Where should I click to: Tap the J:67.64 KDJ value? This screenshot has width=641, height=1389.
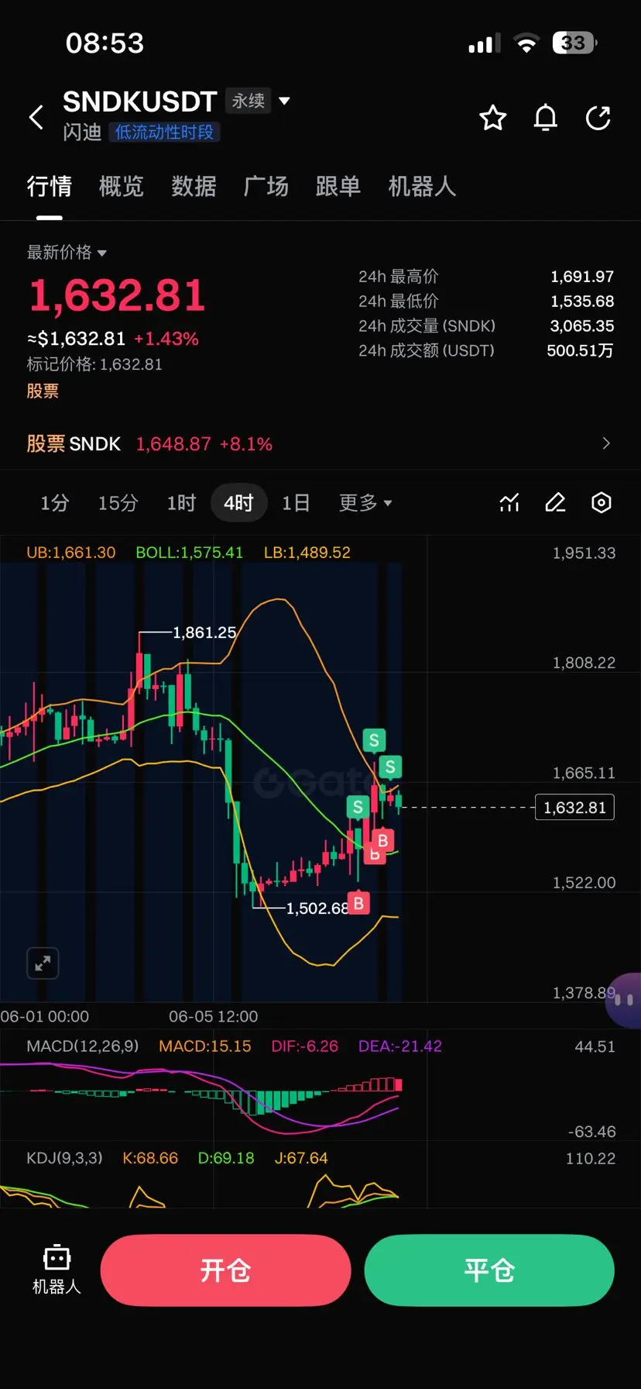coord(301,1158)
